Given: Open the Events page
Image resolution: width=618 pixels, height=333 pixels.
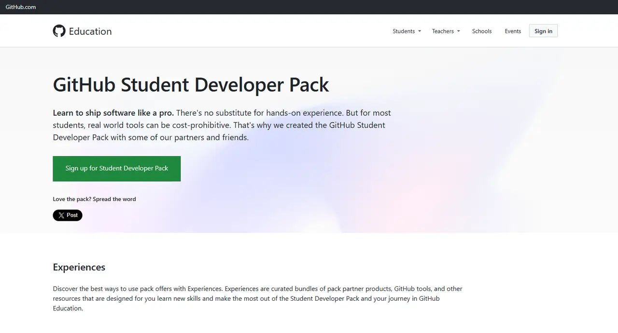Looking at the screenshot, I should (513, 31).
